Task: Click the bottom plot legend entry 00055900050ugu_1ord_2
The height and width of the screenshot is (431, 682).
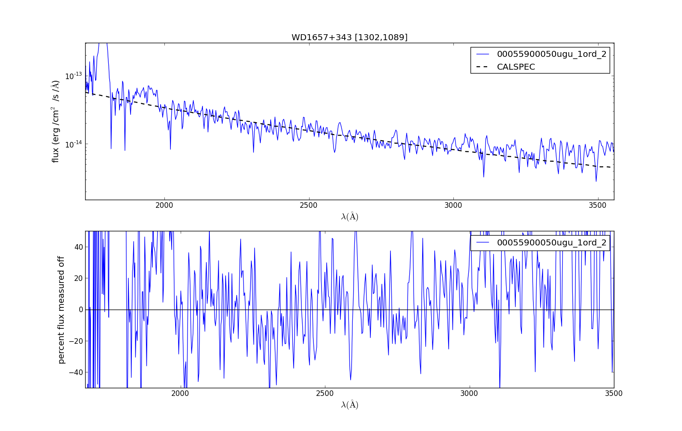Action: (551, 243)
